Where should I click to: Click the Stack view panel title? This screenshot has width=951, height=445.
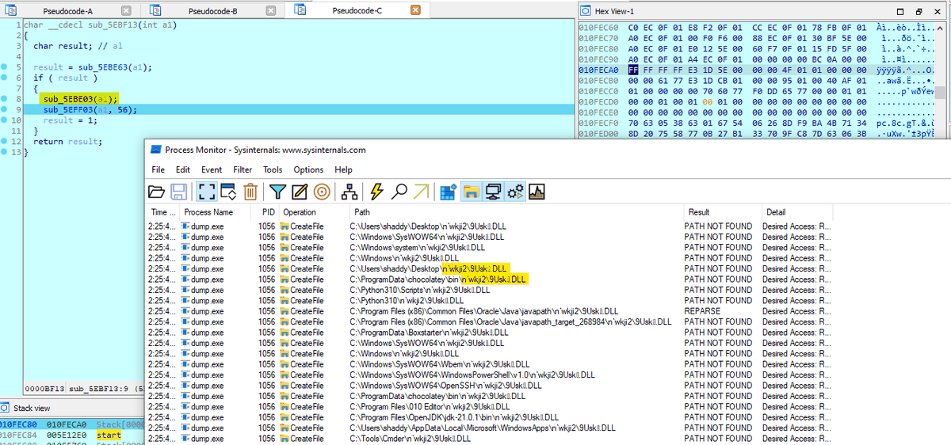(32, 409)
